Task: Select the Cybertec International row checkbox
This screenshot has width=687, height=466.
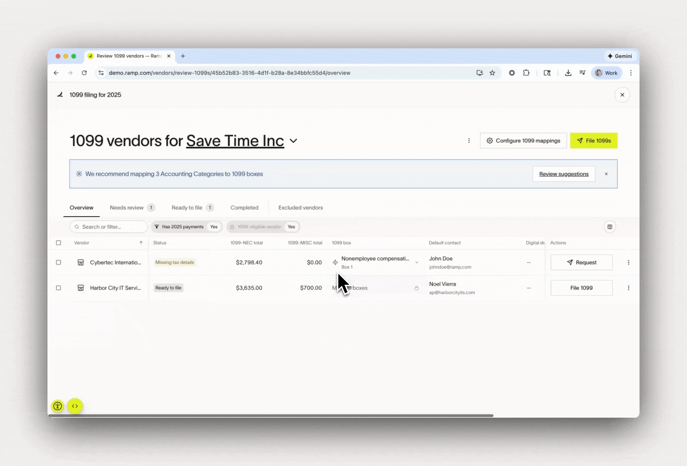Action: click(x=58, y=262)
